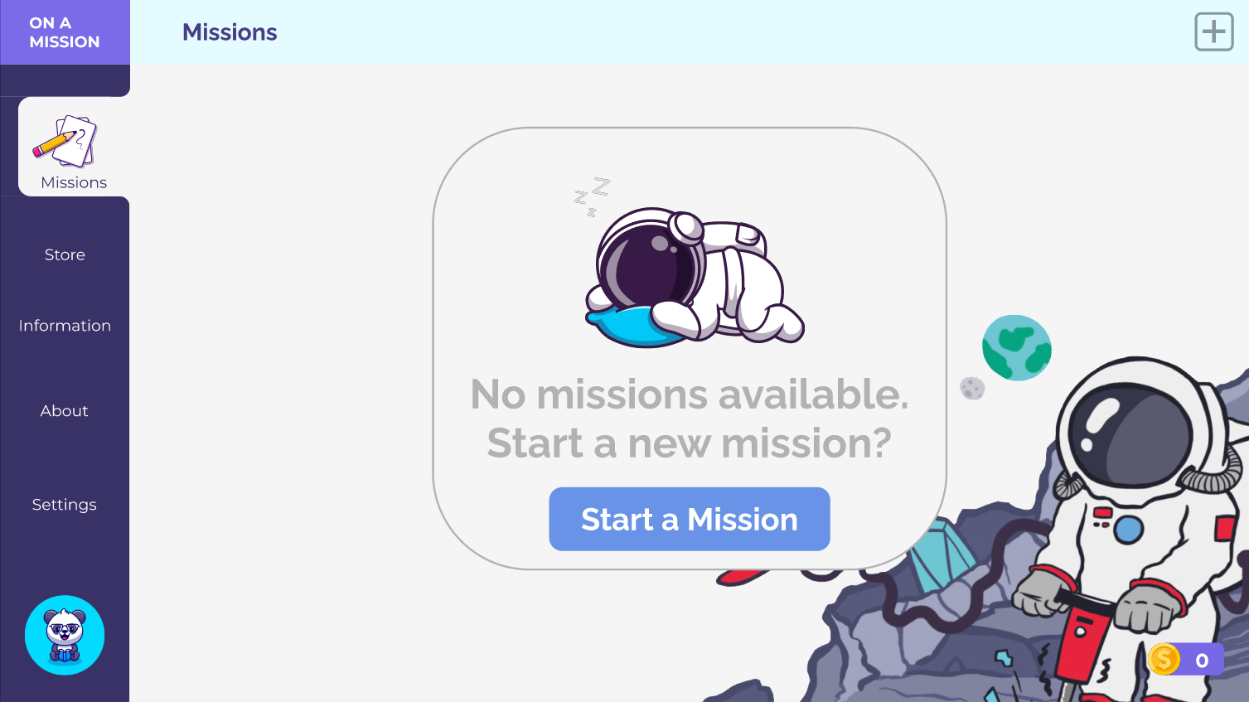Click the plus icon to add mission
Screen dimensions: 1249x702
(x=1213, y=32)
